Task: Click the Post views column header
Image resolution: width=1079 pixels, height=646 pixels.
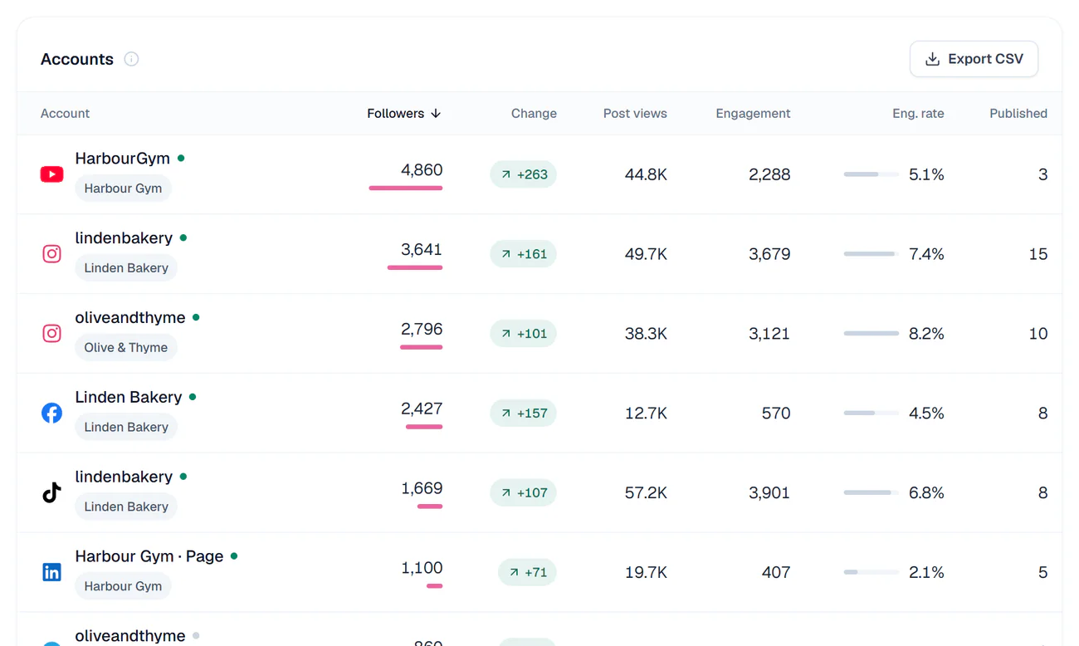Action: coord(635,114)
